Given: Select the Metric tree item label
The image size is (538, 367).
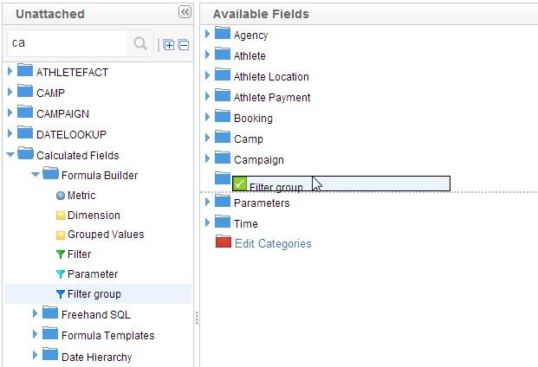Looking at the screenshot, I should point(81,196).
